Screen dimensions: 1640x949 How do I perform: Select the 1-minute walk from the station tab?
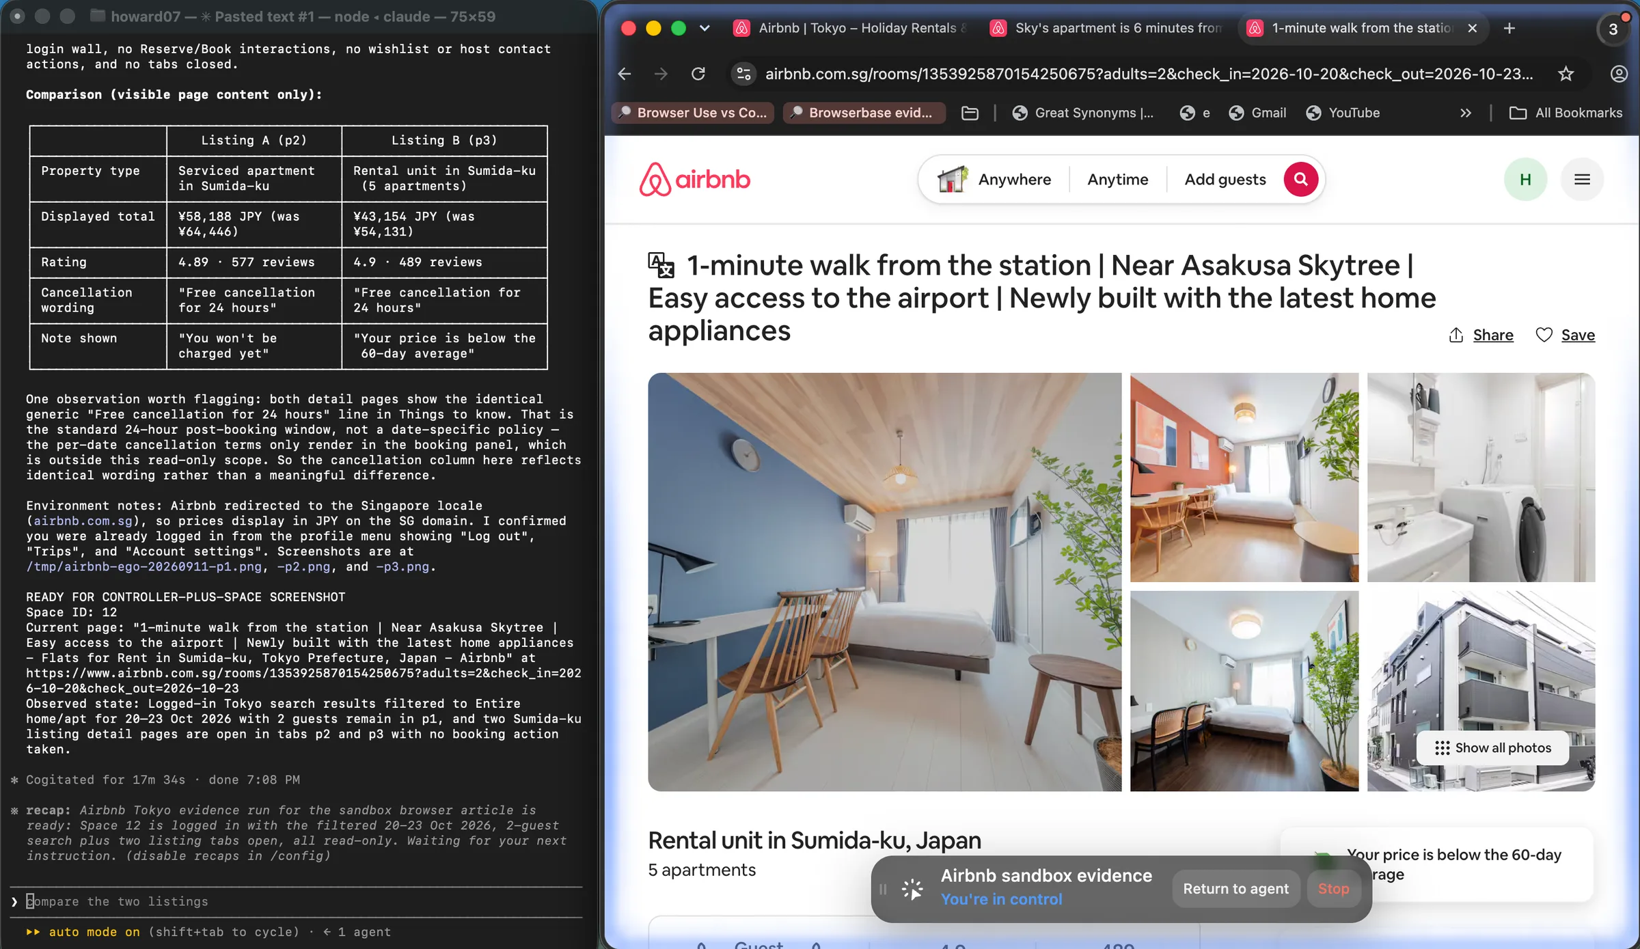[x=1353, y=28]
